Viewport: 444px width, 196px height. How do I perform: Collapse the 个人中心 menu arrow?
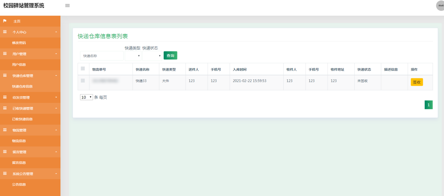pos(56,32)
